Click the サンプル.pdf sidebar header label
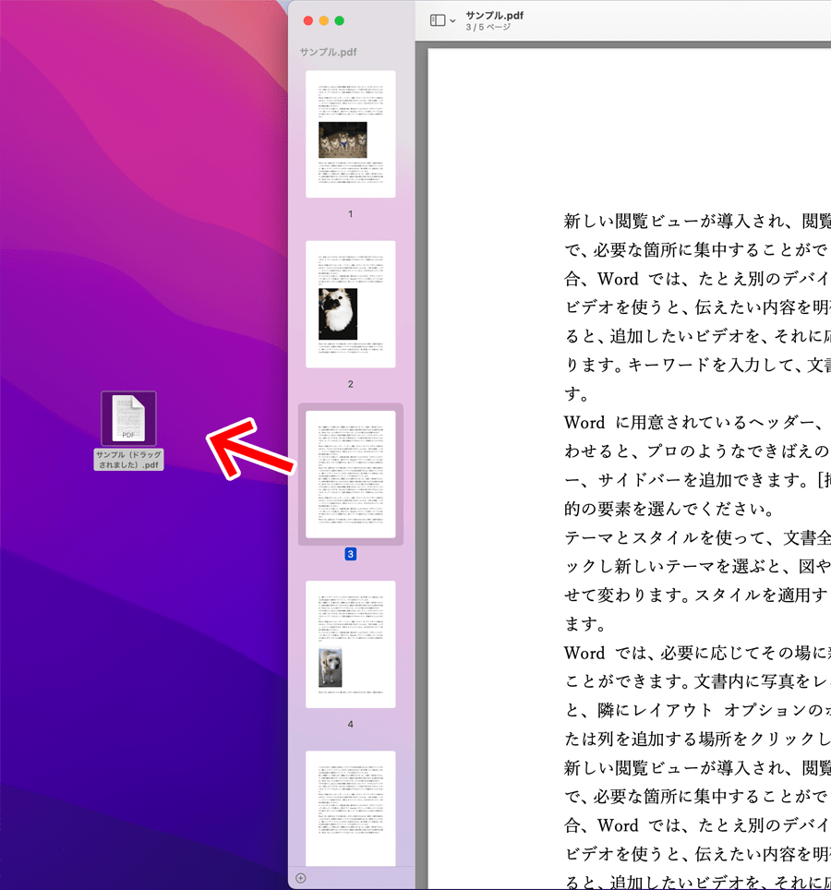The image size is (831, 890). click(328, 53)
